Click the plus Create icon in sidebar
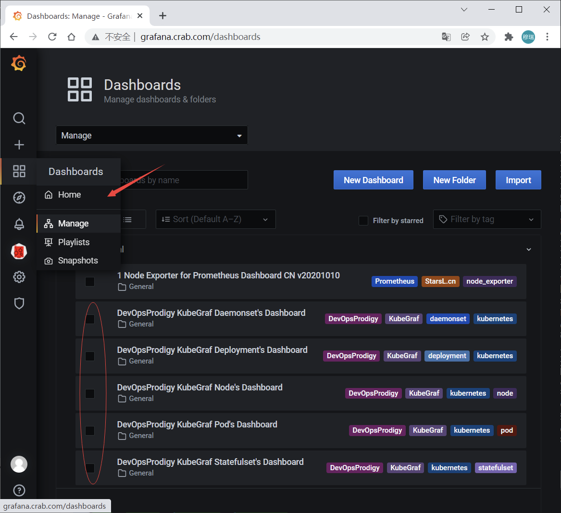The width and height of the screenshot is (561, 513). 19,145
